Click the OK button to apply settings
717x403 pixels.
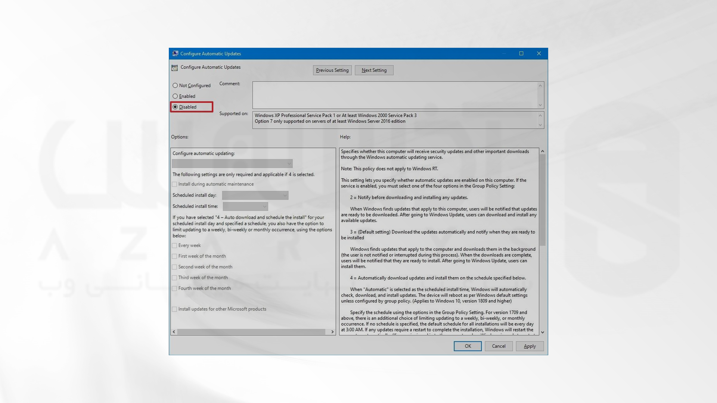point(467,346)
